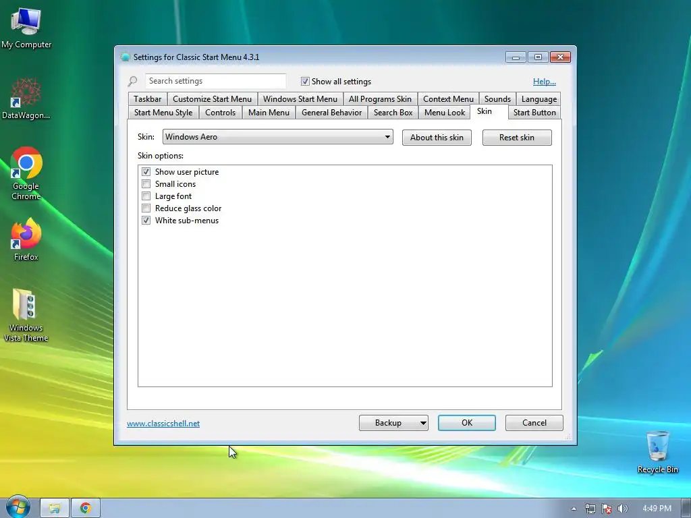691x518 pixels.
Task: Click the About this skin button
Action: pos(437,138)
